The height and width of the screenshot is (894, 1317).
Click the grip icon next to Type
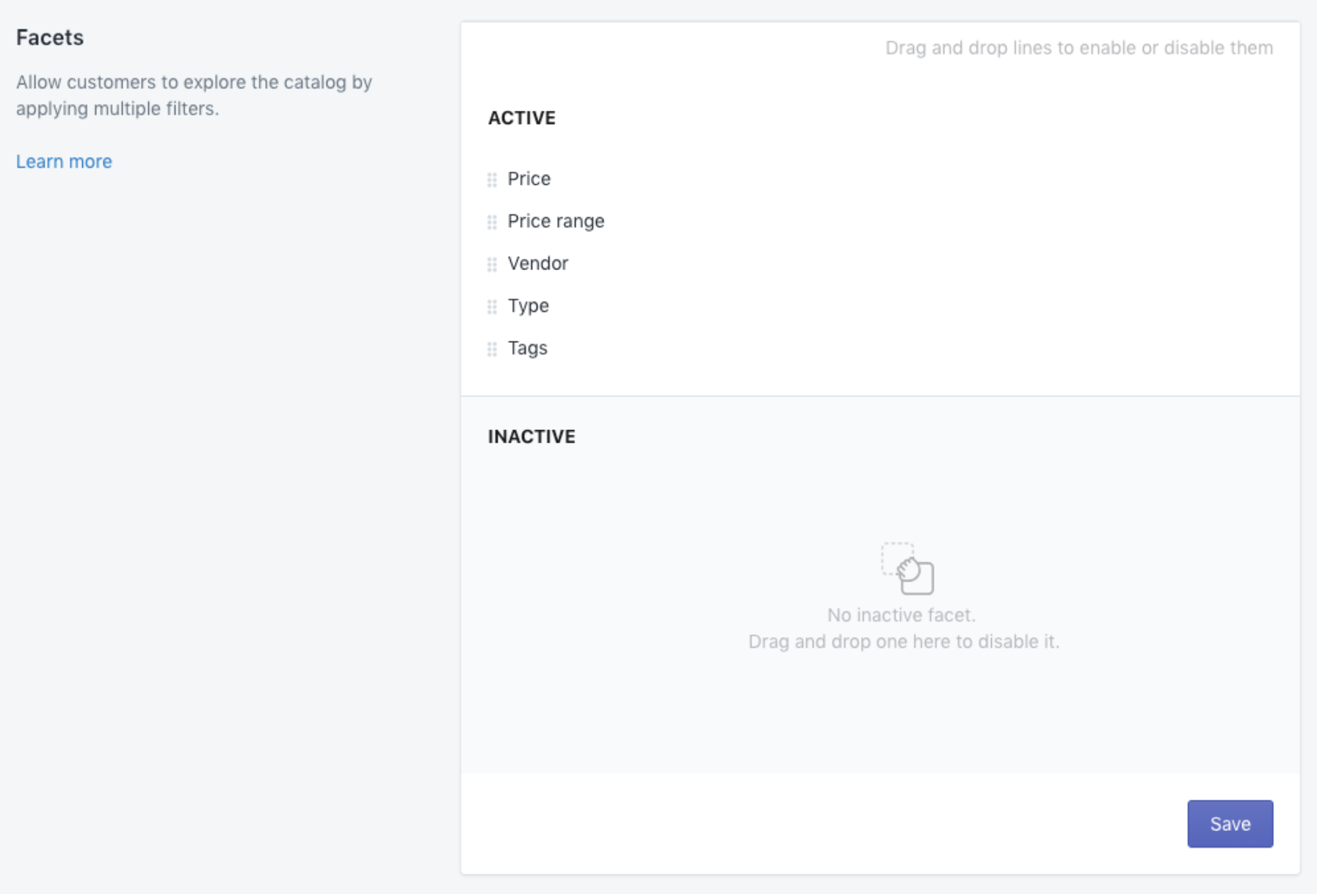[492, 307]
